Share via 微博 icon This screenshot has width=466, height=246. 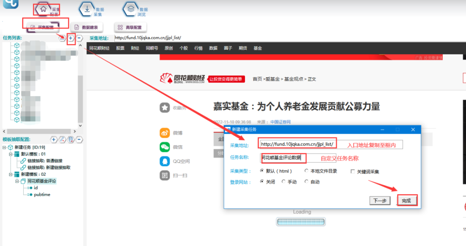[x=165, y=133]
